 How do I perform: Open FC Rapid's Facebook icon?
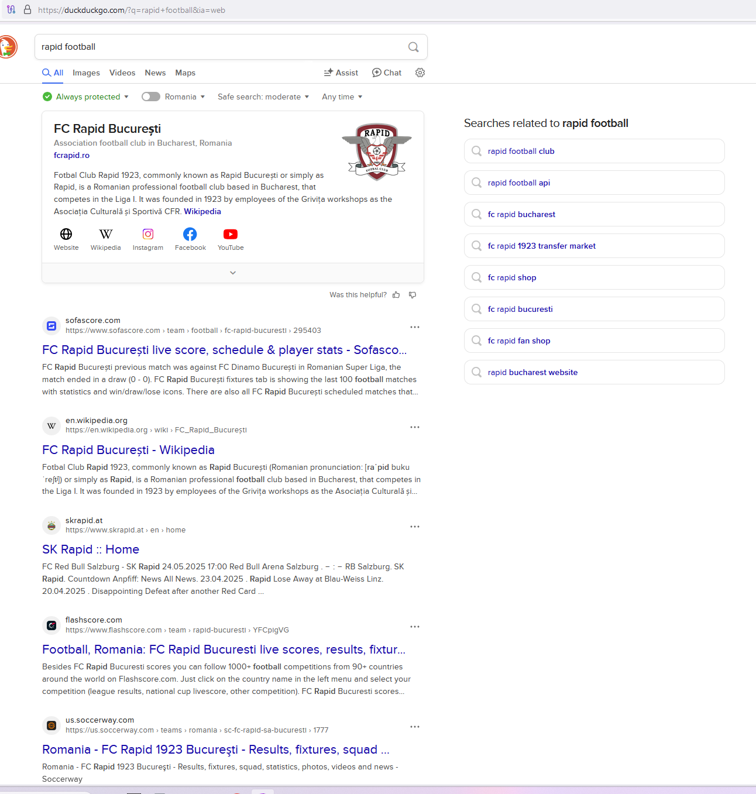190,234
